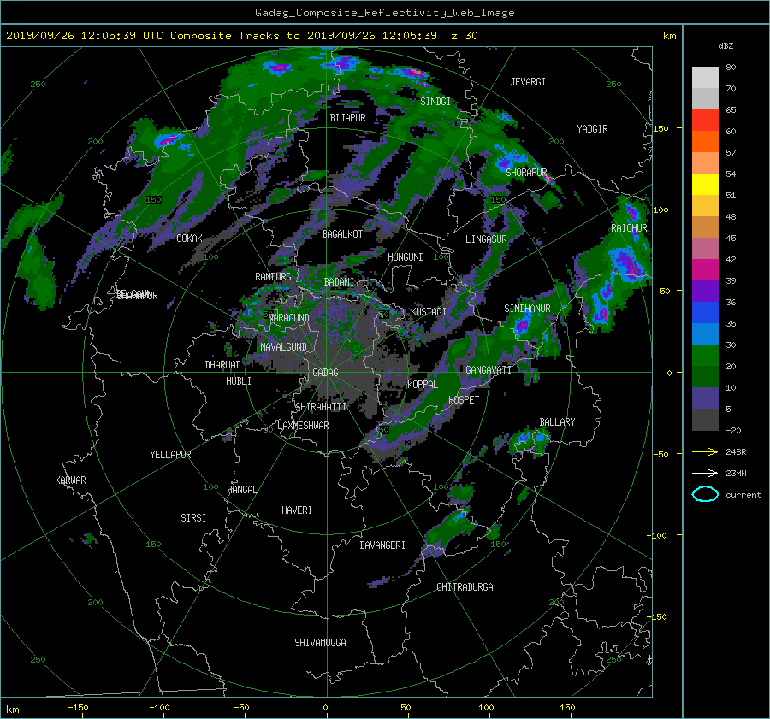Select the green 20 dBZ legend swatch

click(x=705, y=355)
